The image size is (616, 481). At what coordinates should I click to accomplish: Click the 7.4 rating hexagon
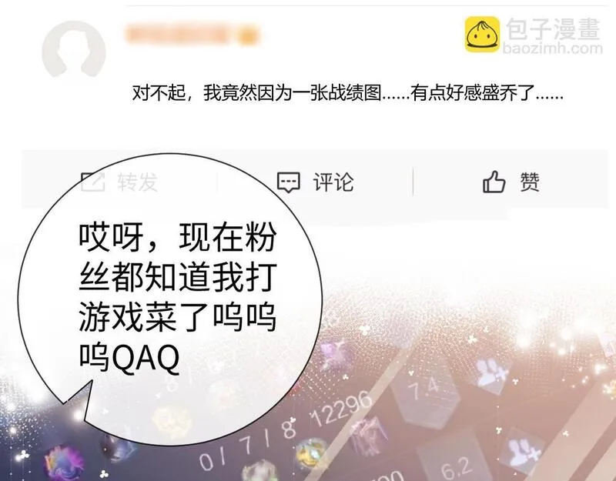[426, 391]
